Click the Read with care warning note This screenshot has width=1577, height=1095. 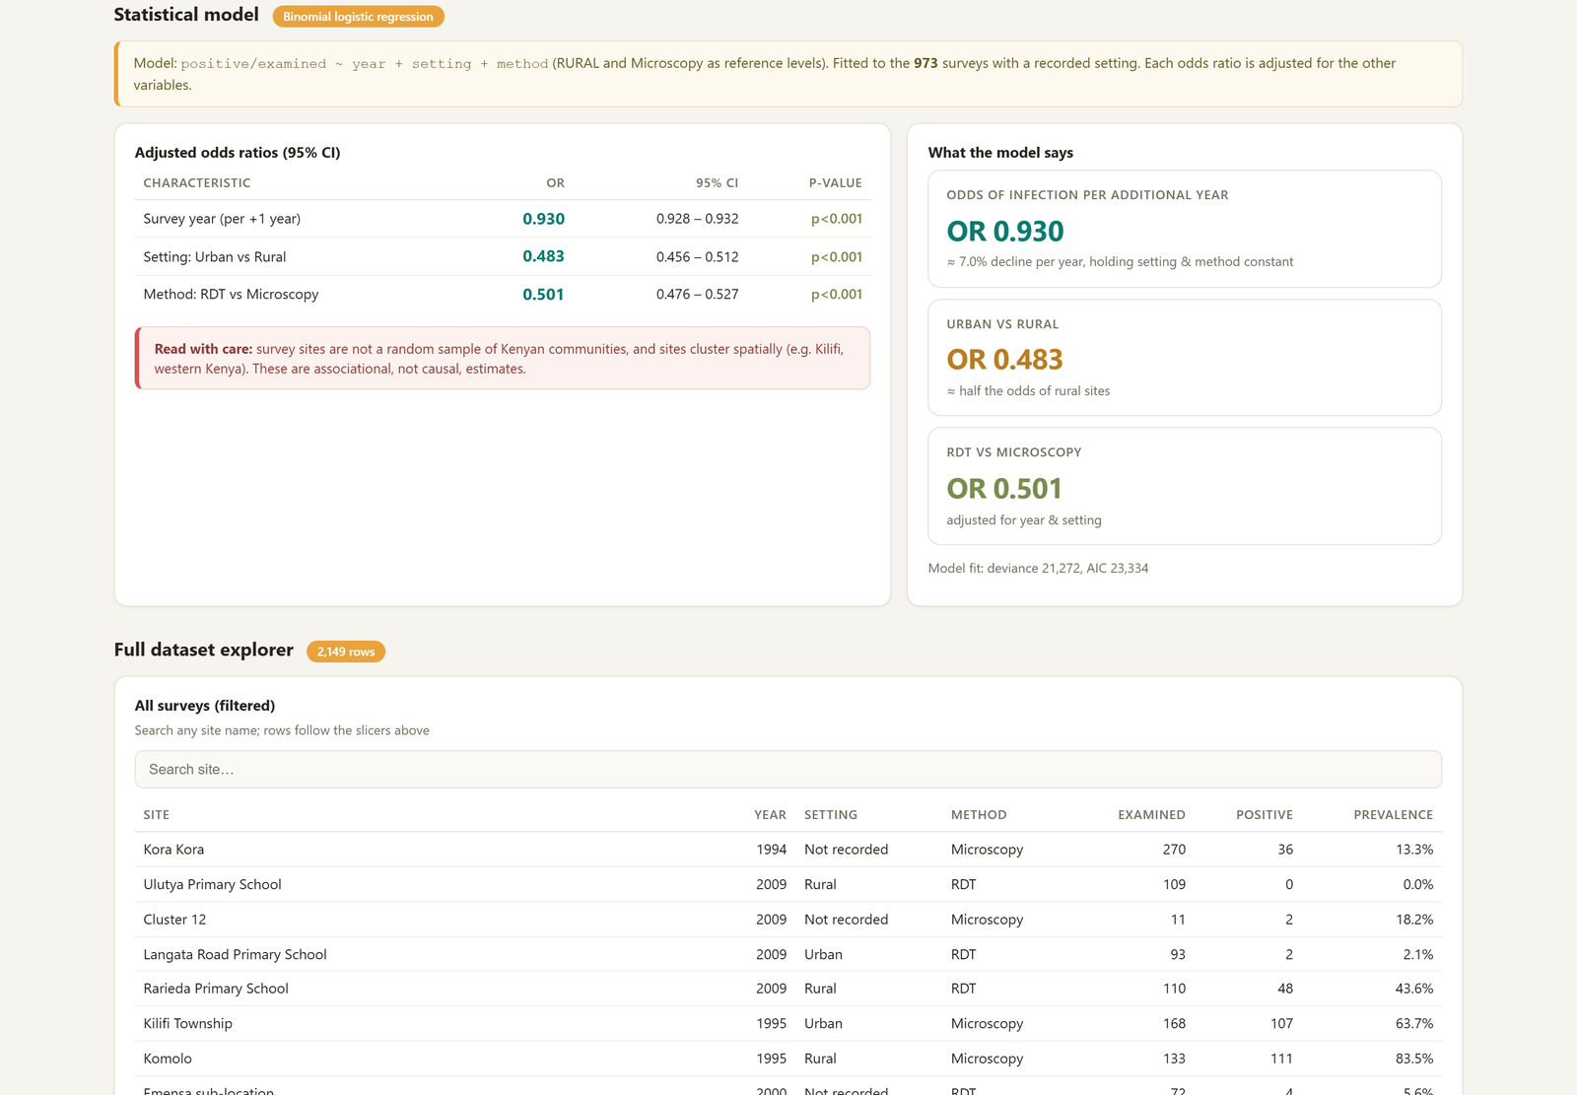[503, 359]
